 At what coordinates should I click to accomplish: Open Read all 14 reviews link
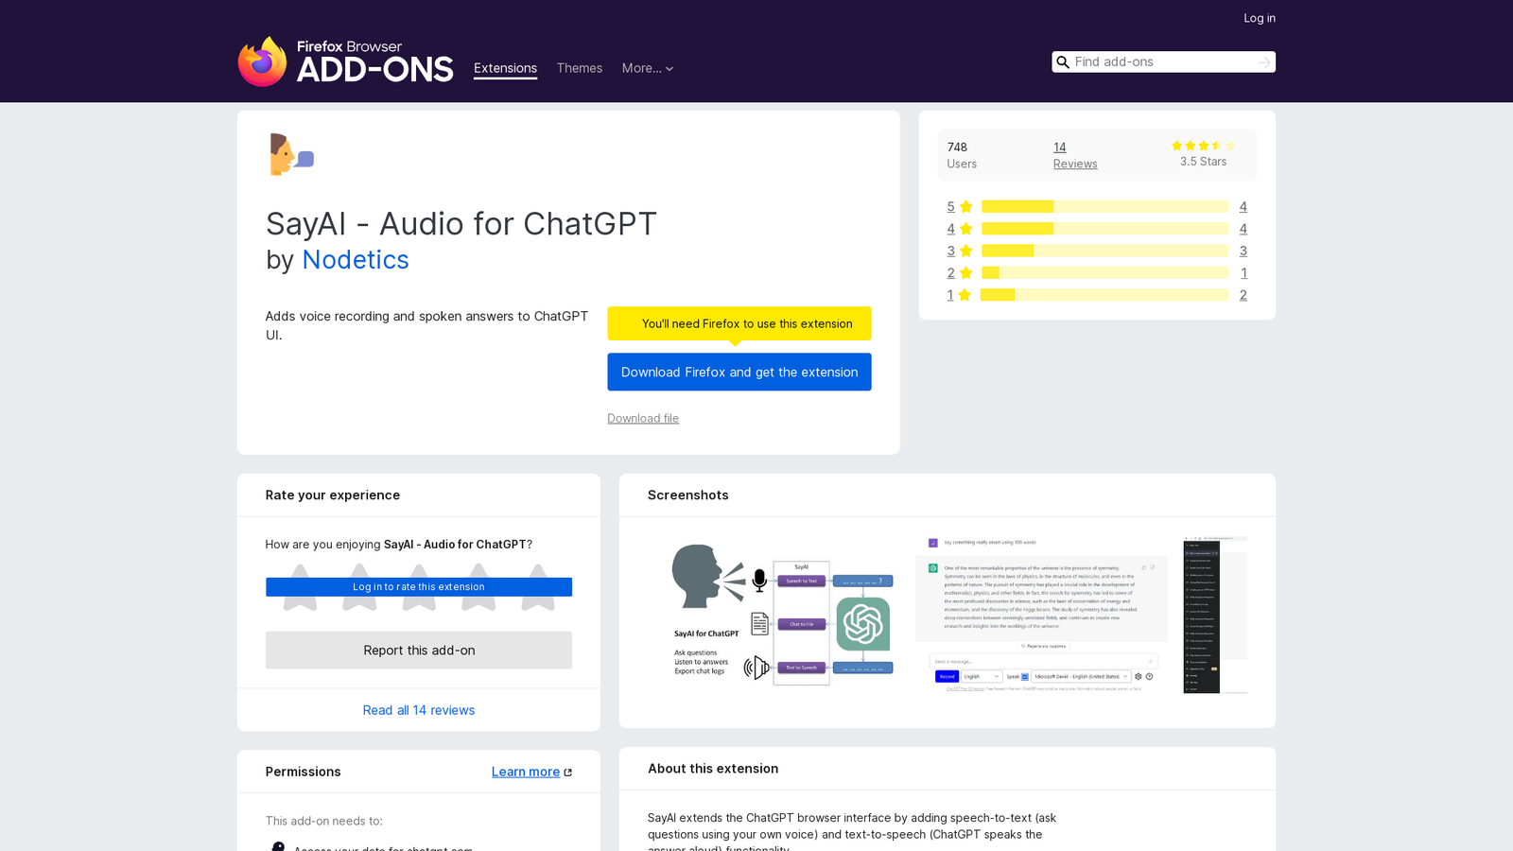click(x=419, y=710)
